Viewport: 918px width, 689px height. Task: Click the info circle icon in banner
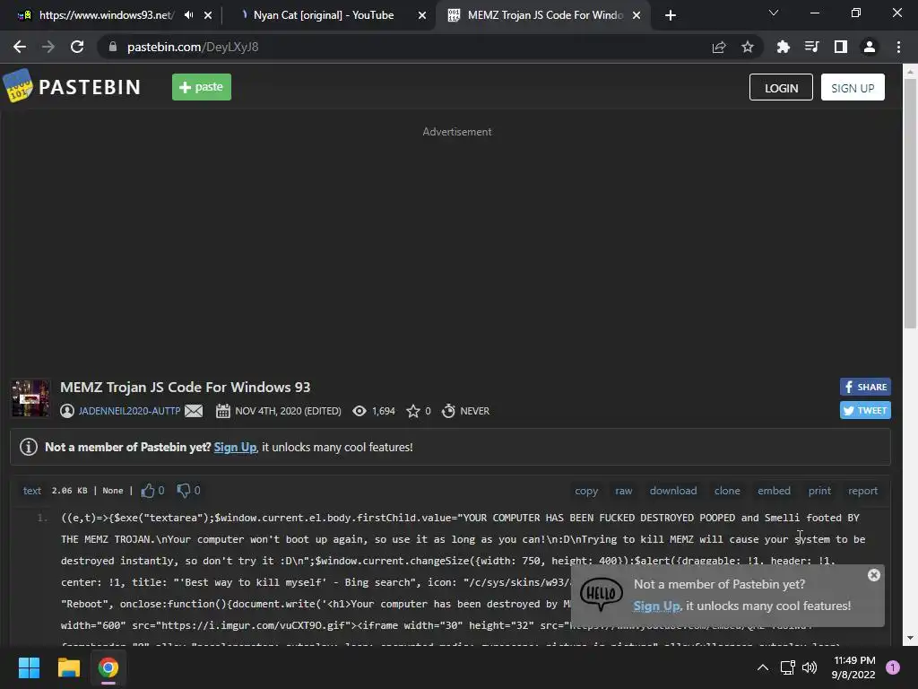(29, 447)
